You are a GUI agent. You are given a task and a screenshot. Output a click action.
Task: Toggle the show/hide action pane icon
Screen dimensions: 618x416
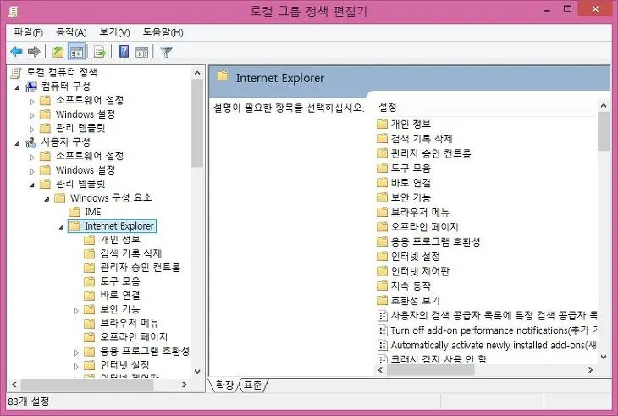(142, 52)
